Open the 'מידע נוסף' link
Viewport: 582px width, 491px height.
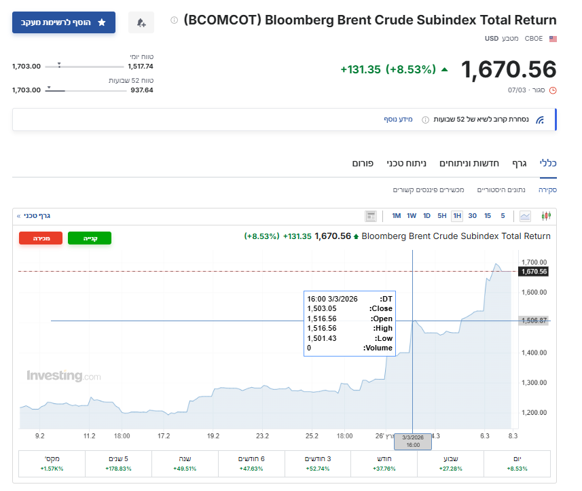click(398, 119)
